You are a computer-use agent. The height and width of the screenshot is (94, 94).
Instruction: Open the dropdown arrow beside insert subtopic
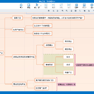(x=41, y=6)
